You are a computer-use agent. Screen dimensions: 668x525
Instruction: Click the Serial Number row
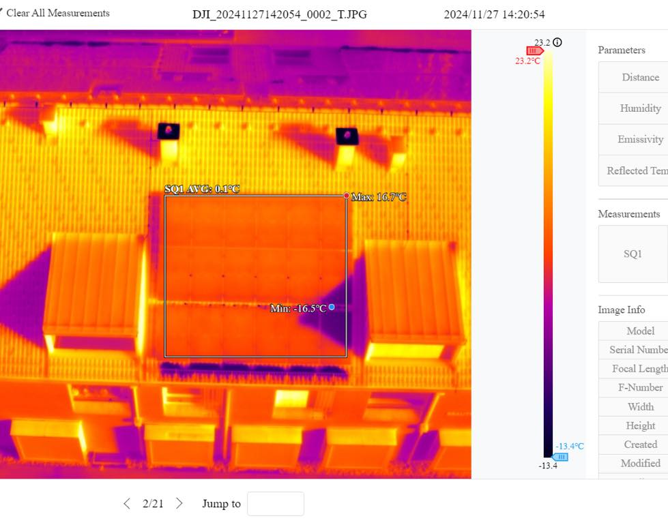pyautogui.click(x=633, y=350)
